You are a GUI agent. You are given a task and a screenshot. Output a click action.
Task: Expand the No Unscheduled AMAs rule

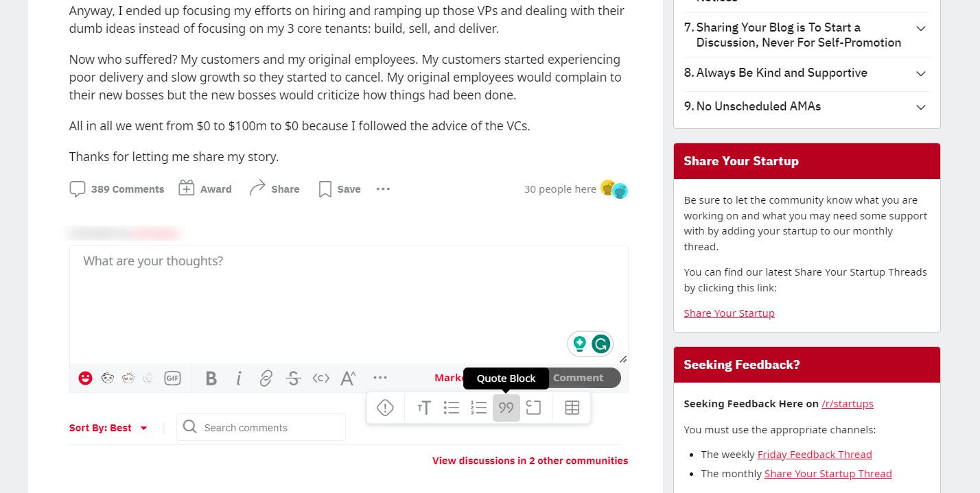pyautogui.click(x=921, y=107)
